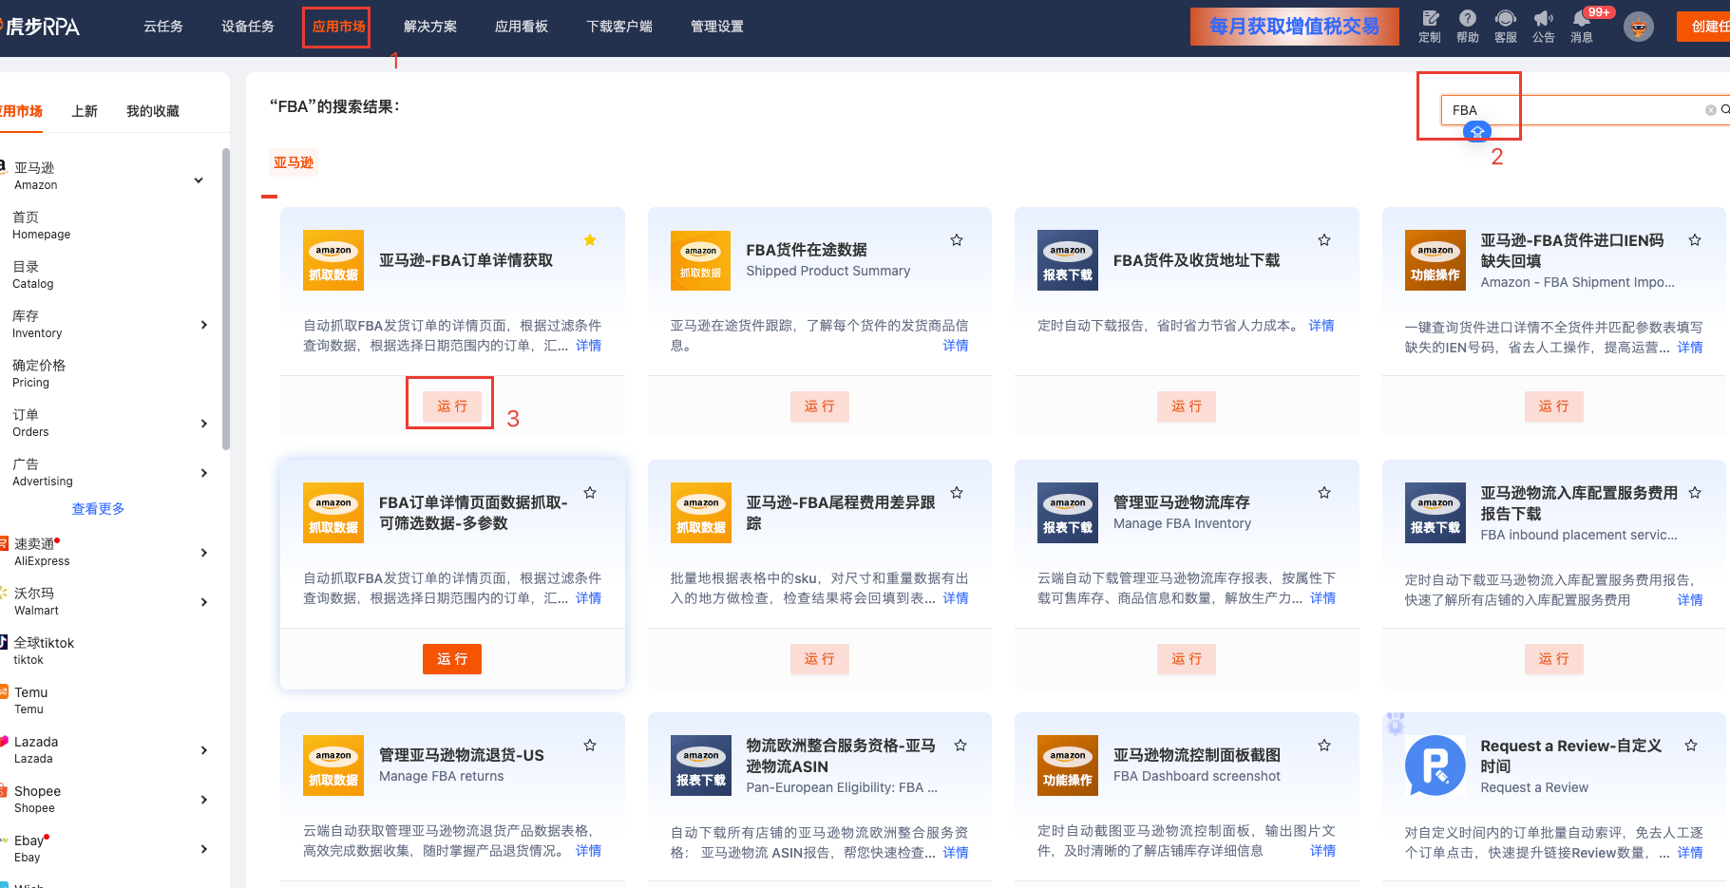This screenshot has height=888, width=1730.
Task: Favorite the Request a Review-自定义时间 app
Action: click(1691, 746)
